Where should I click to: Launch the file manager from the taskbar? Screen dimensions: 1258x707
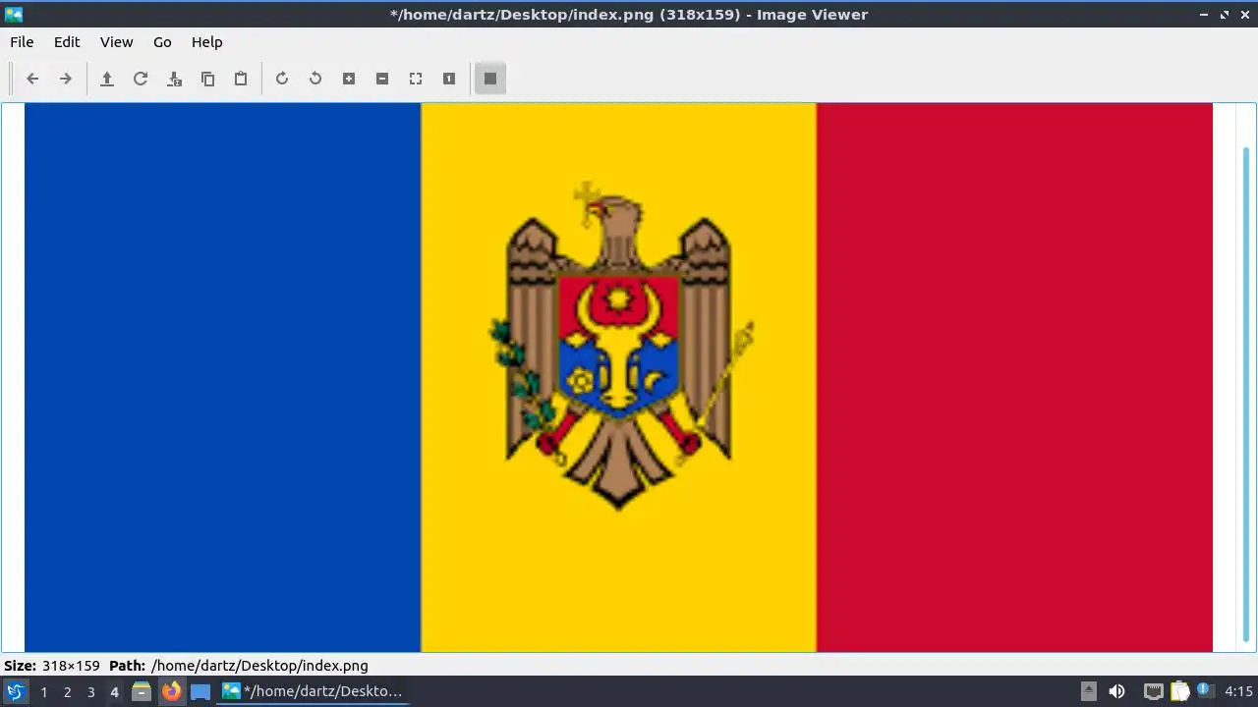[x=142, y=691]
